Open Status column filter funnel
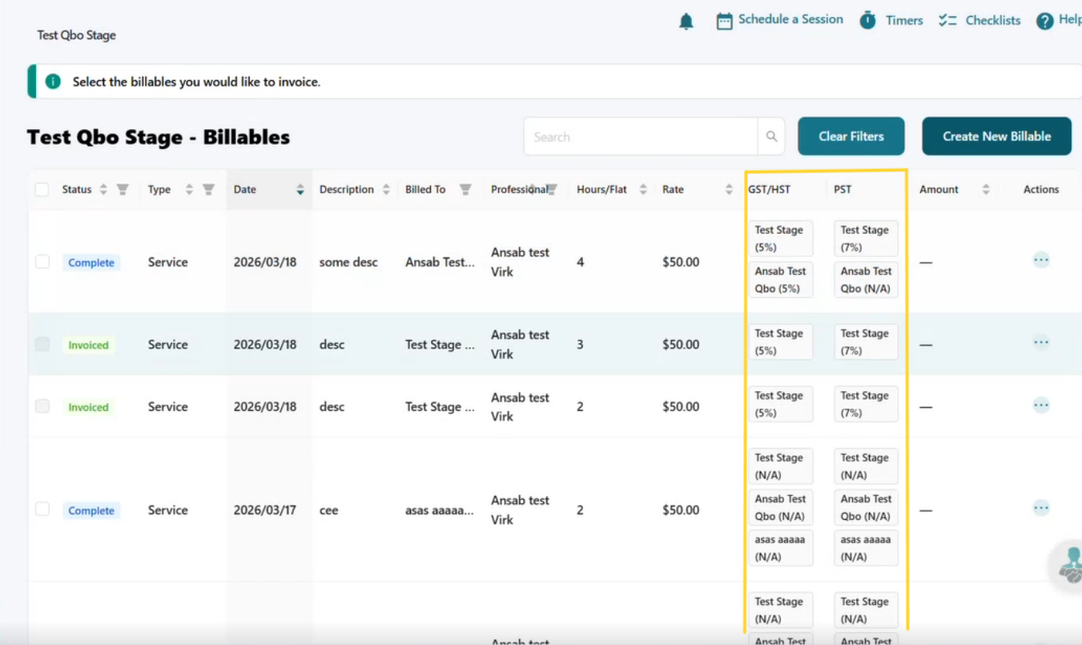Screen dimensions: 1082x645 tap(123, 190)
